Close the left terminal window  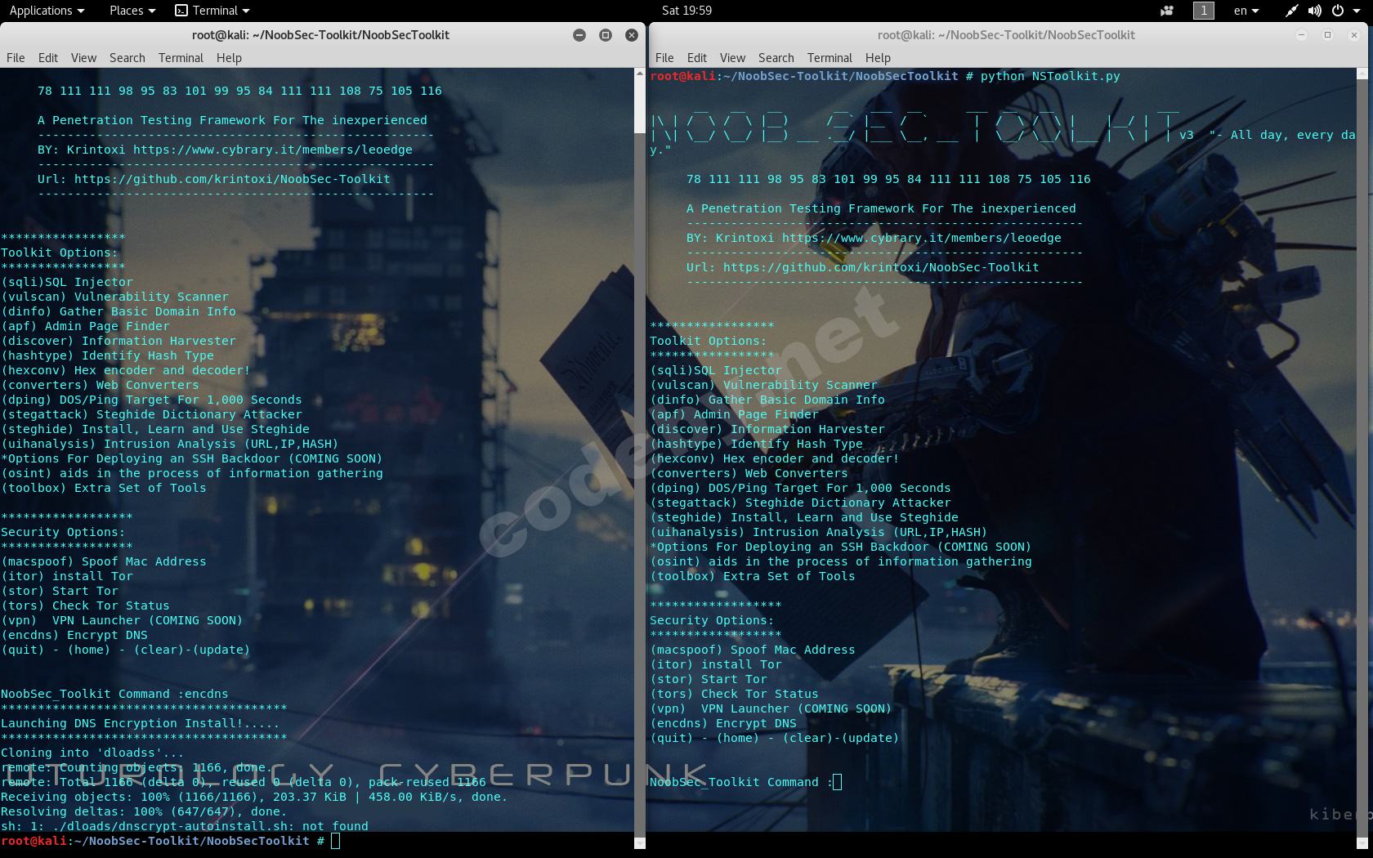(x=632, y=35)
